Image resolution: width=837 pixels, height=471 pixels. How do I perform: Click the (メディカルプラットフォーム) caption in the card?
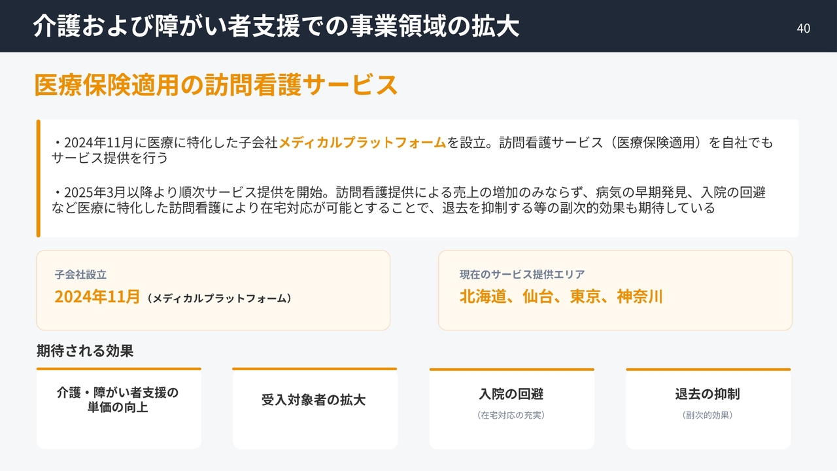218,298
